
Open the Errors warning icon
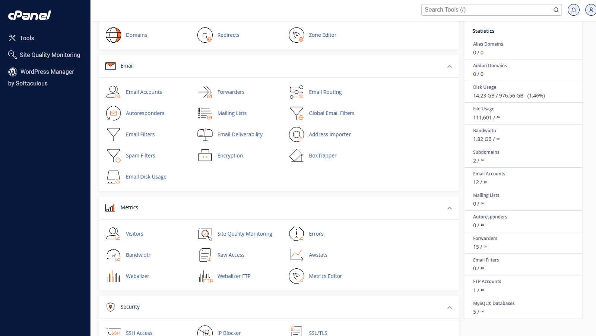click(x=297, y=234)
